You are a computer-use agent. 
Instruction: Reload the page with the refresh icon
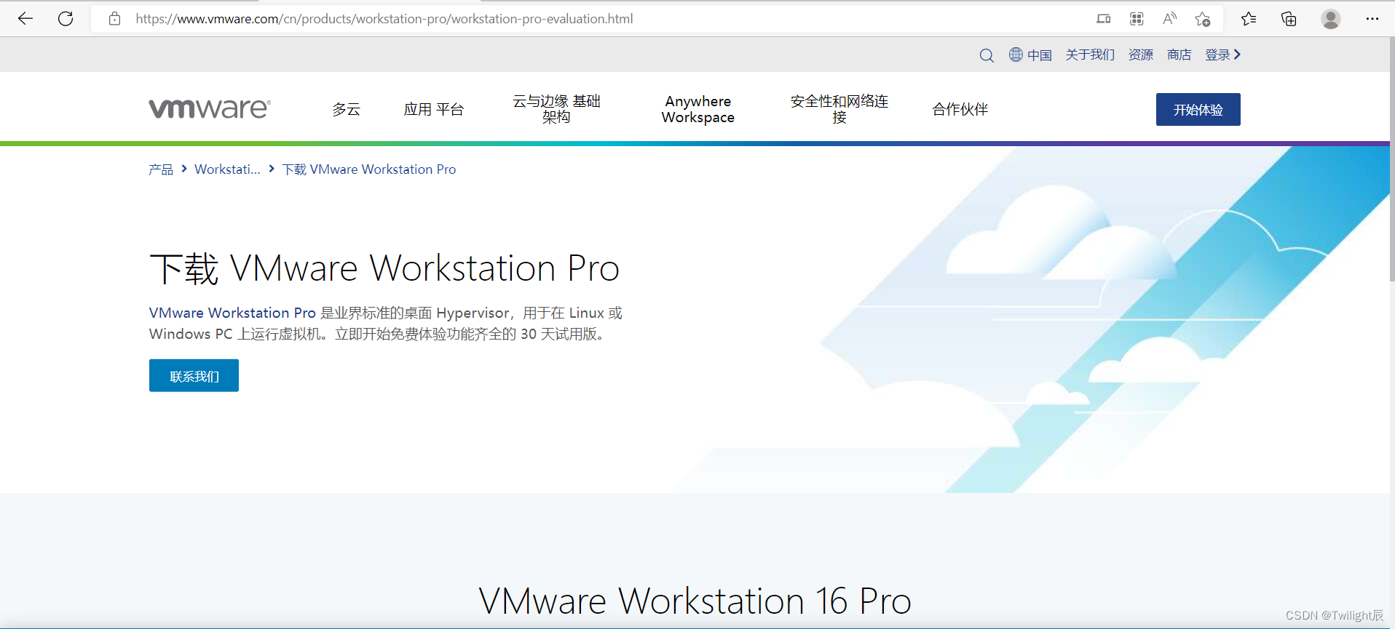pos(66,19)
